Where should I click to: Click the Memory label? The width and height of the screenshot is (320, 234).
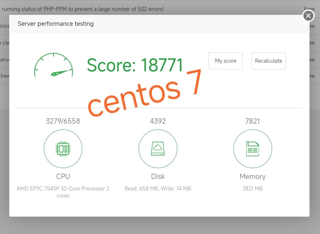(x=253, y=177)
